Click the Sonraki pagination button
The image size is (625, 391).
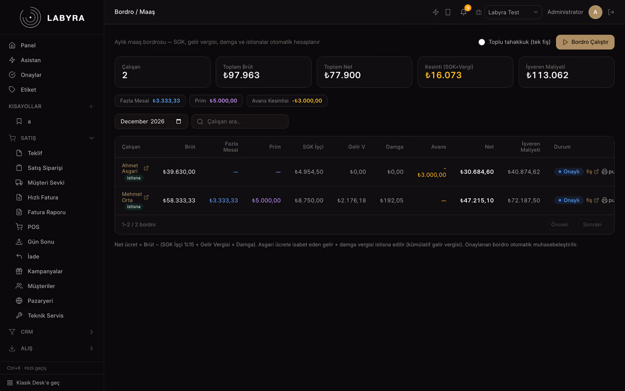tap(592, 224)
